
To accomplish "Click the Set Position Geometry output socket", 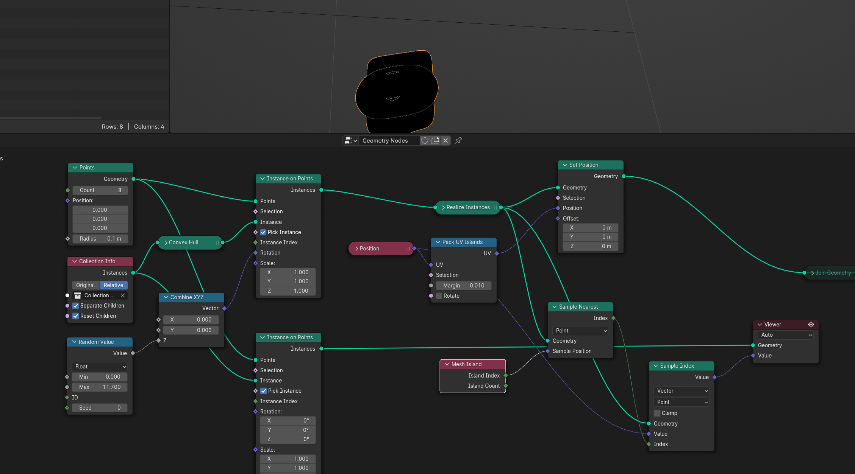I will click(x=624, y=176).
